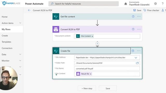Click the bottom Save button

click(x=108, y=88)
